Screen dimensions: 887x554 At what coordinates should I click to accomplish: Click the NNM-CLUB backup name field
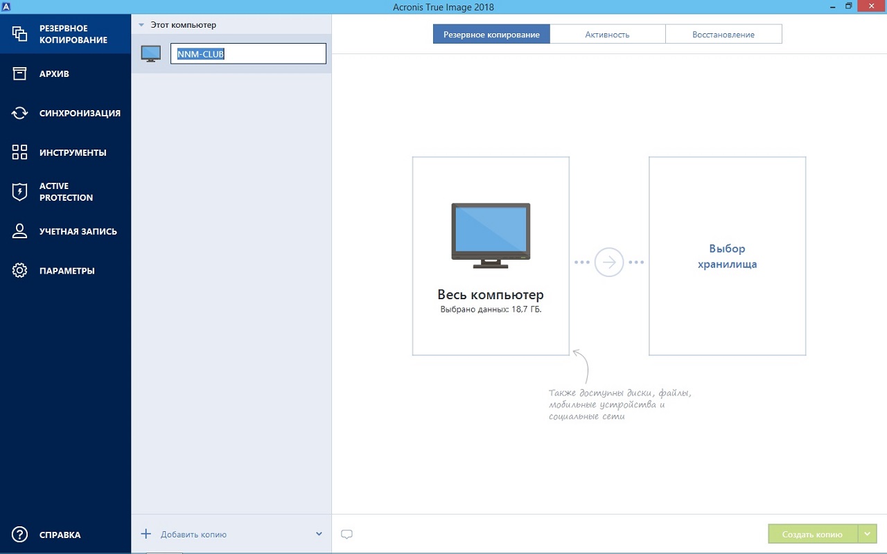tap(248, 54)
